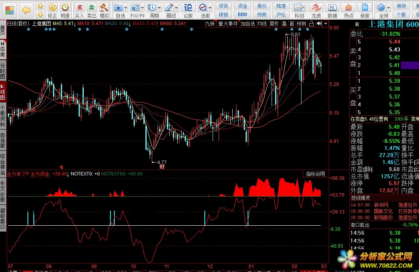Go back with the yellow left arrow
Viewport: 419px width, 272px height.
coord(26,10)
